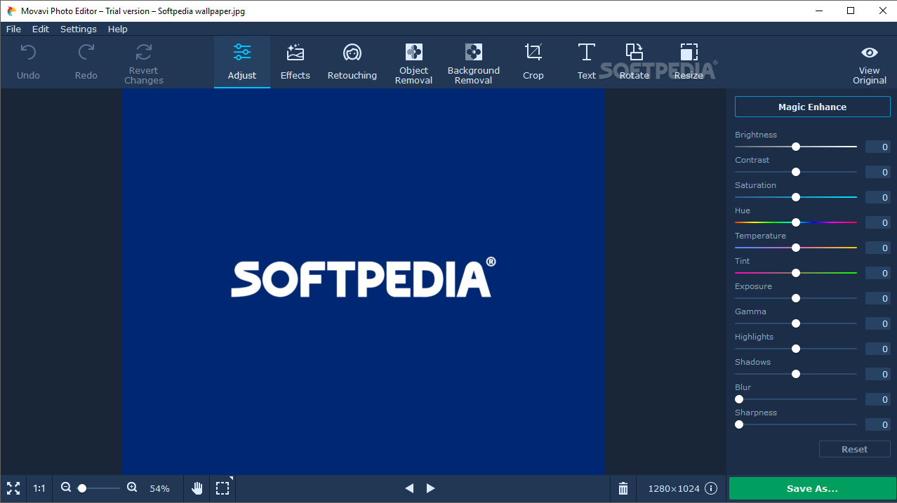
Task: Open the Resize tool
Action: click(x=689, y=62)
